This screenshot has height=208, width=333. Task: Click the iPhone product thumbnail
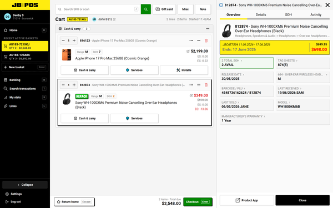pyautogui.click(x=67, y=55)
